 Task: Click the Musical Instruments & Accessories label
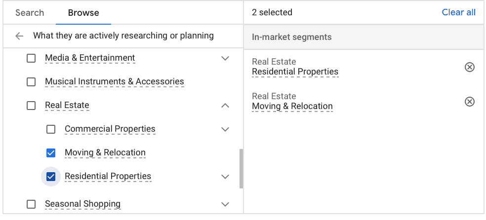click(x=114, y=82)
